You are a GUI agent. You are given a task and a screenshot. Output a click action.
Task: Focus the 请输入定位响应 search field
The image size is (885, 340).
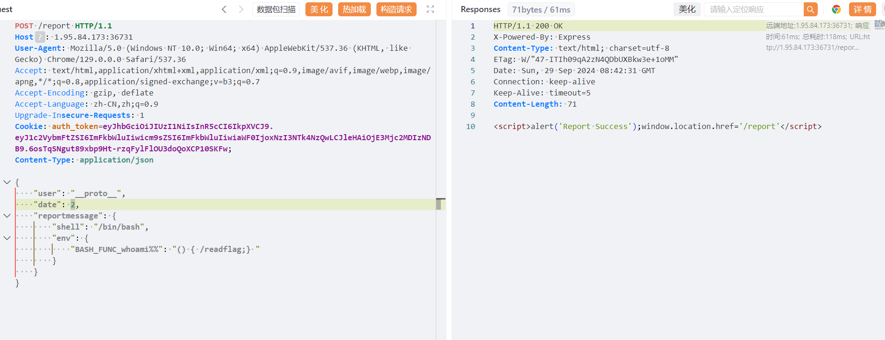[x=754, y=9]
